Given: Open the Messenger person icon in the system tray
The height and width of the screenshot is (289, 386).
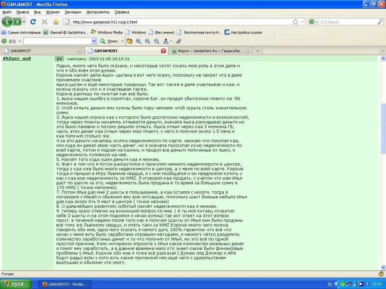Looking at the screenshot, I should tap(355, 284).
